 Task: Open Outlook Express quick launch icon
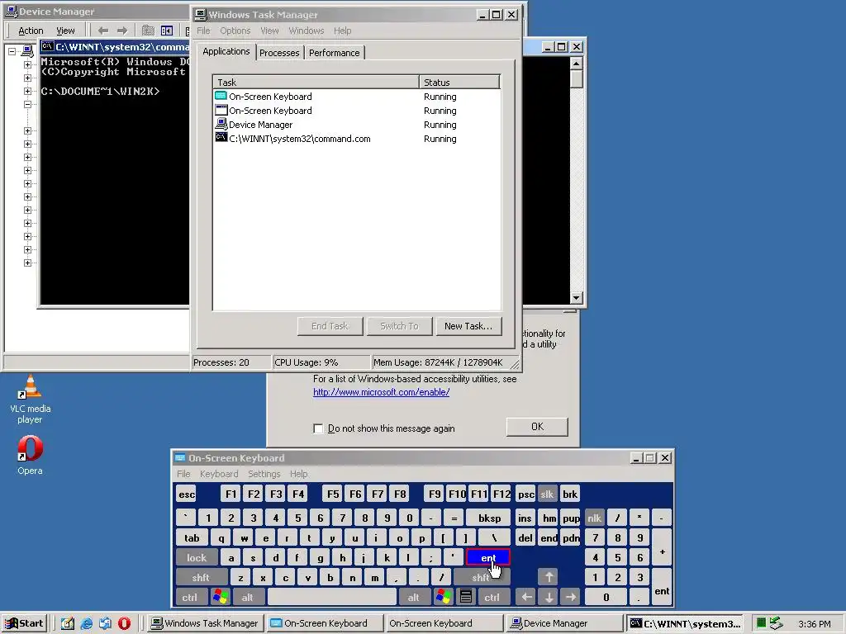pyautogui.click(x=105, y=623)
